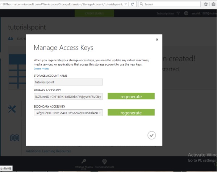Open the globe language icon

[186, 13]
